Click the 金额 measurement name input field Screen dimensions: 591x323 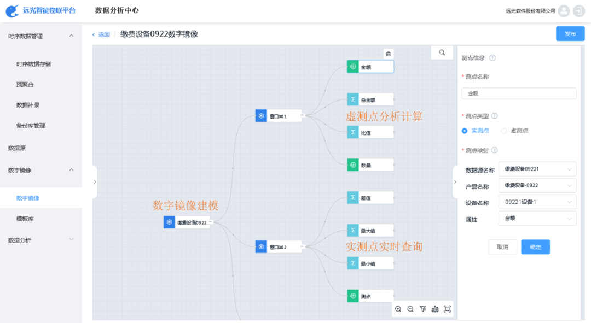[519, 93]
